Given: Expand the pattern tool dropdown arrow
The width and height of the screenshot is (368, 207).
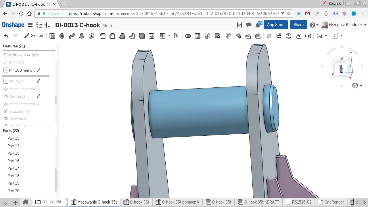Looking at the screenshot, I should (169, 36).
